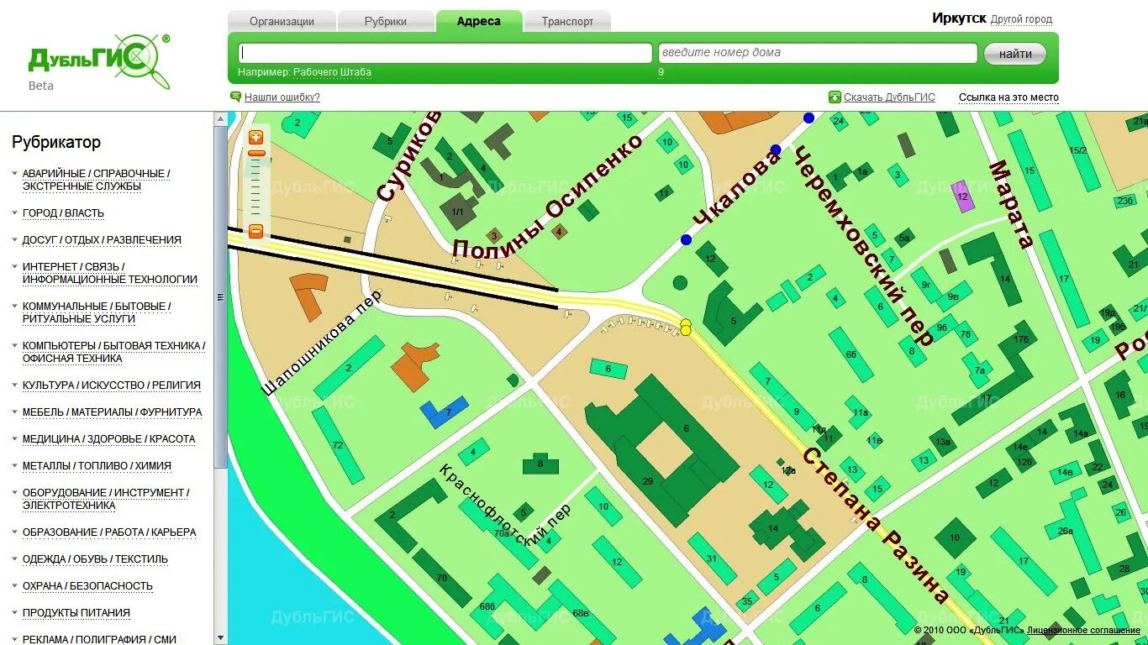Screen dimensions: 1148x645
Task: Expand Аварийные / Справочные / Экстренные службы category
Action: (x=97, y=180)
